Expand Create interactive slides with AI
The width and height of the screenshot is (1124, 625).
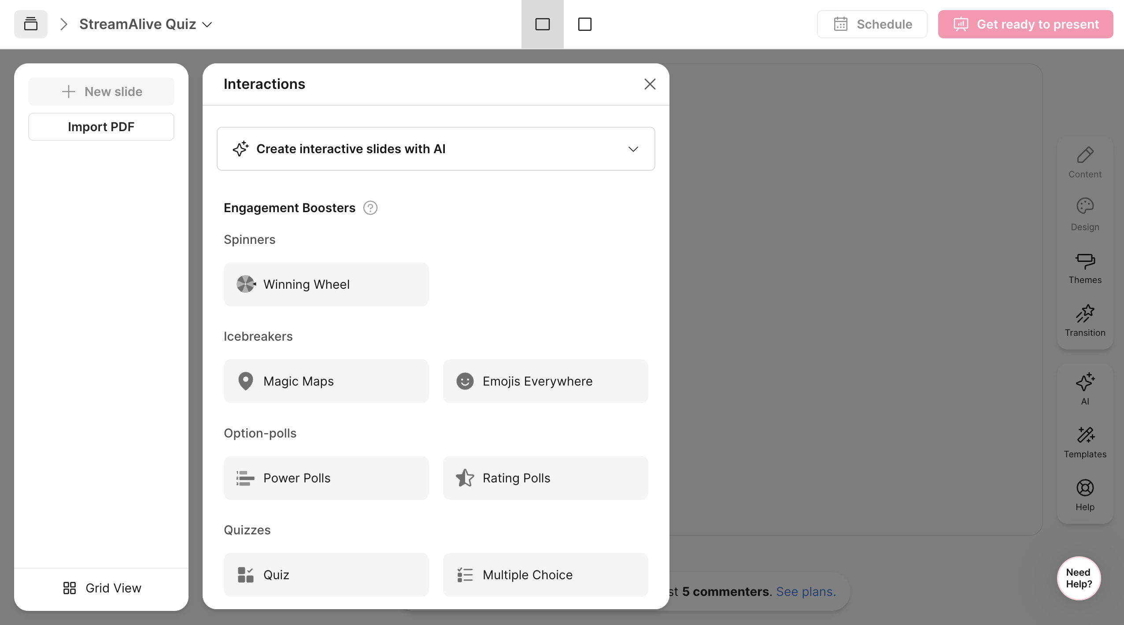tap(436, 149)
